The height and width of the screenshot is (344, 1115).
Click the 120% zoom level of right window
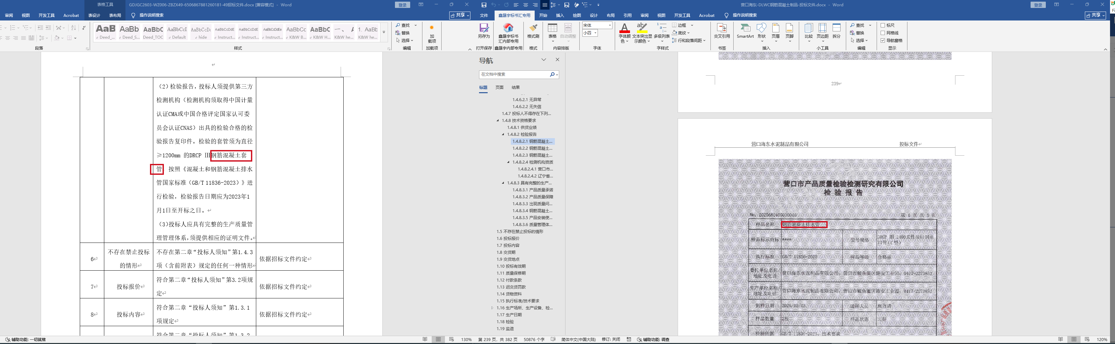click(1102, 340)
